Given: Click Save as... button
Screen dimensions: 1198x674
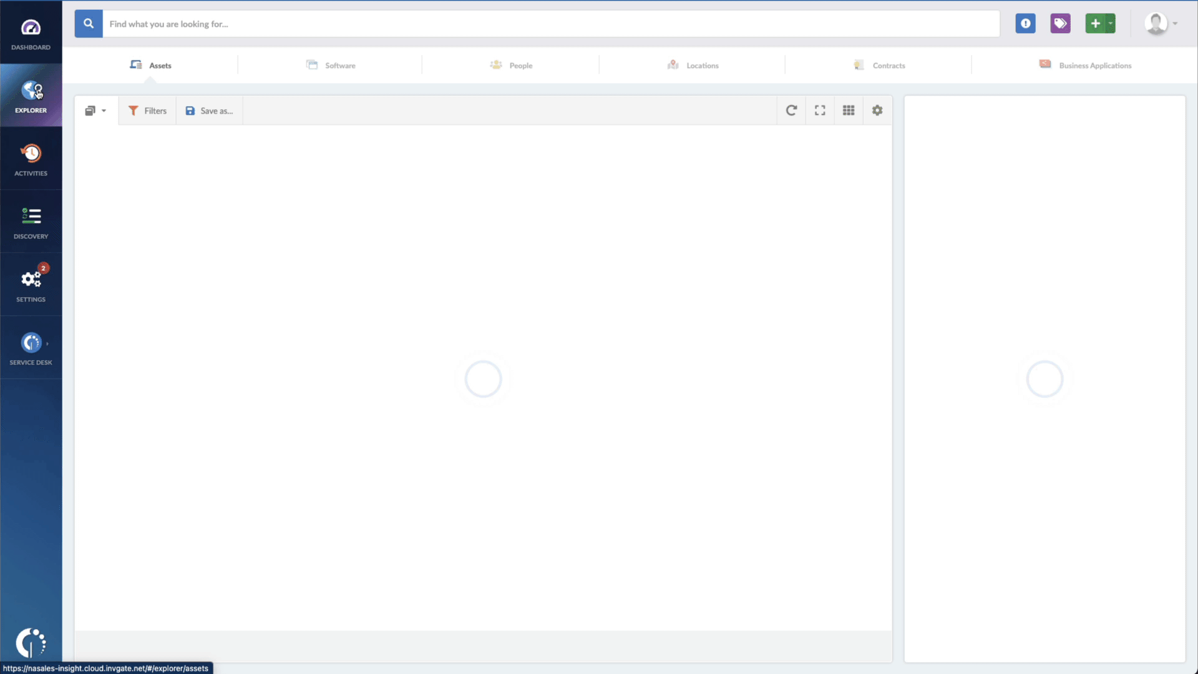Looking at the screenshot, I should tap(208, 110).
